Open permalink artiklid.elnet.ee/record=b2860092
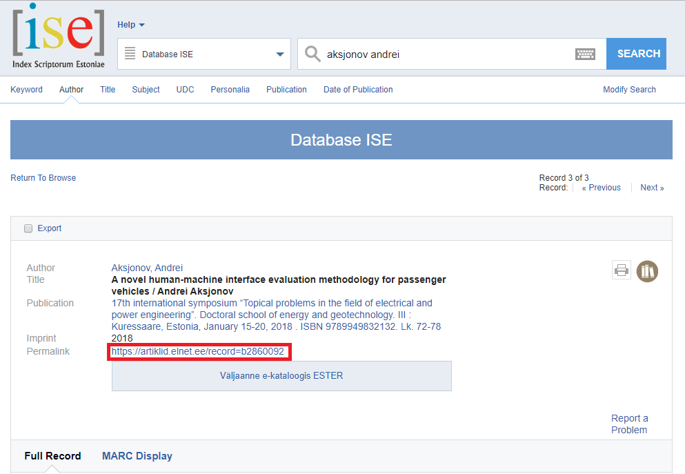The image size is (685, 474). pyautogui.click(x=197, y=351)
